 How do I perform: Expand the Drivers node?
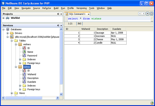click(x=7, y=33)
